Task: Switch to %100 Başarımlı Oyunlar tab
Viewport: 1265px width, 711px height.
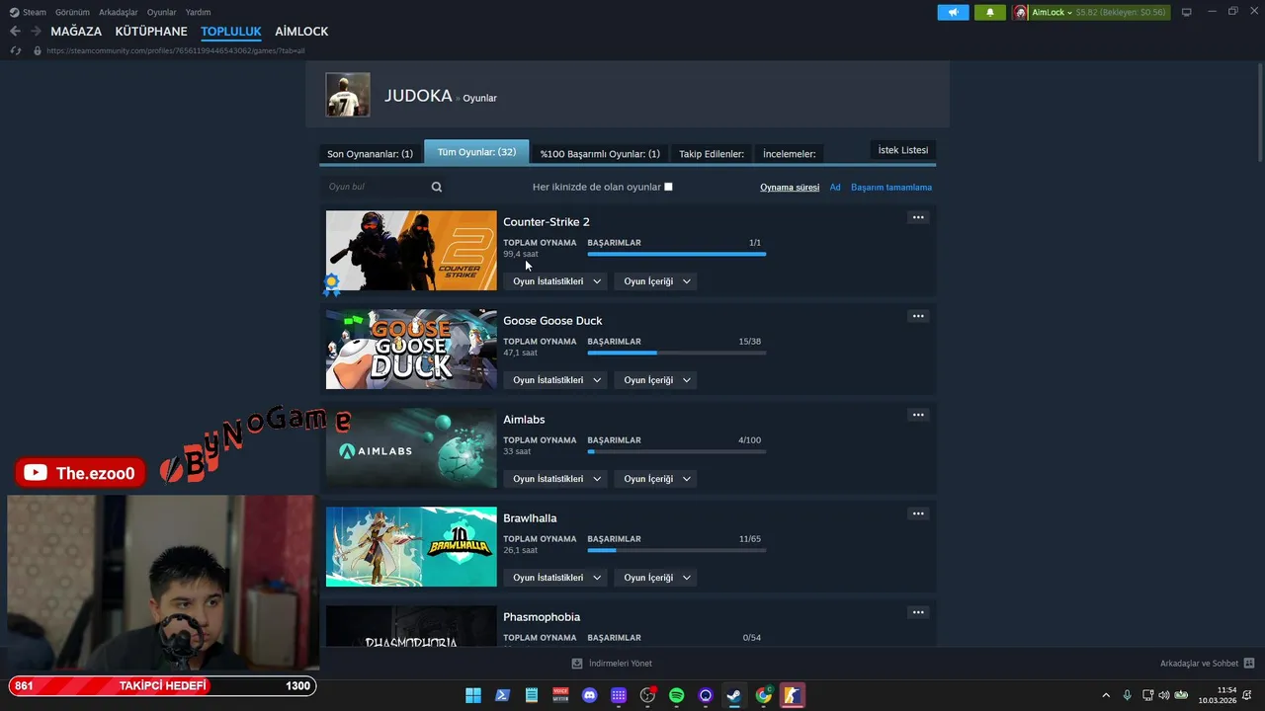Action: tap(600, 154)
